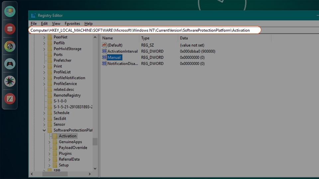Launch the game controller dock icon

pos(10,64)
